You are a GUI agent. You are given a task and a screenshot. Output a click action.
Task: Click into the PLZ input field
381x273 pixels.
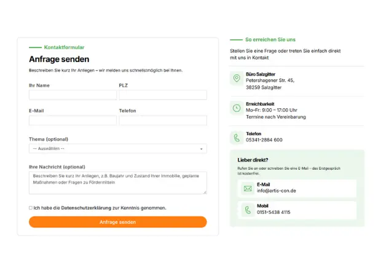point(163,95)
